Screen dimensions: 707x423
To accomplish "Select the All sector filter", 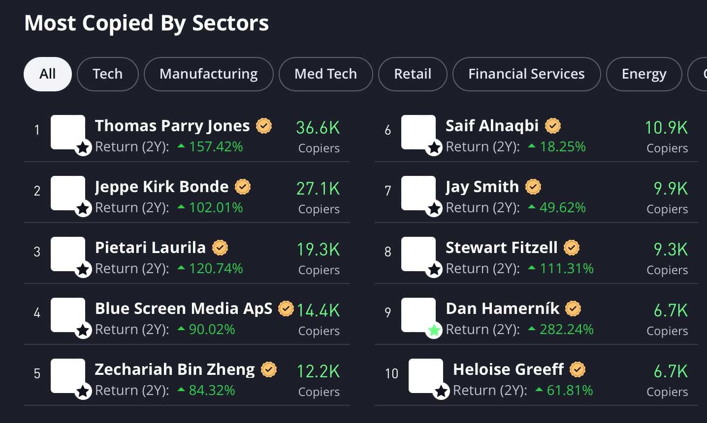I will pos(48,74).
